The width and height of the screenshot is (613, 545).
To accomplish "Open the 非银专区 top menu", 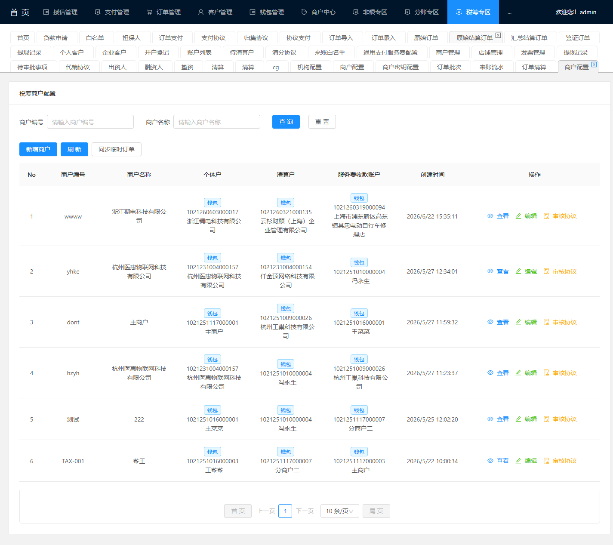I will [370, 12].
